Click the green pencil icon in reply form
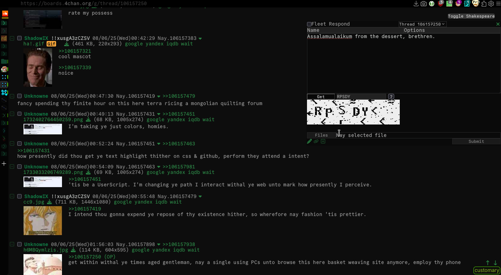This screenshot has height=275, width=501. click(310, 141)
